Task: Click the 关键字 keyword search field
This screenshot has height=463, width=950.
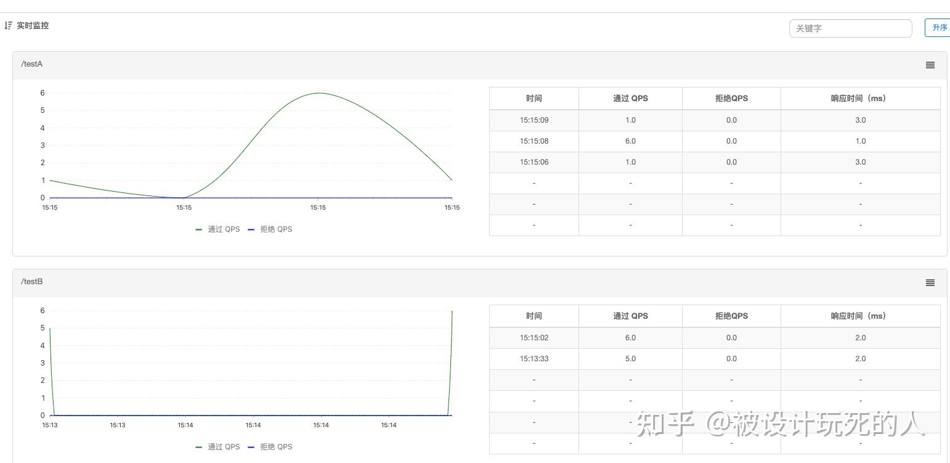Action: pos(850,28)
